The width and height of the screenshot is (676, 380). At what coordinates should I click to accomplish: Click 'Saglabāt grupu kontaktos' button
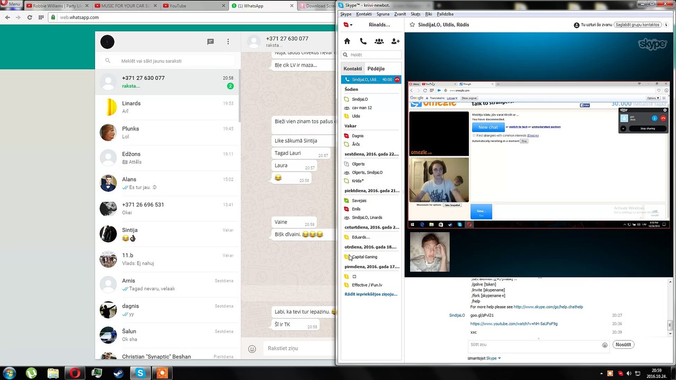637,25
